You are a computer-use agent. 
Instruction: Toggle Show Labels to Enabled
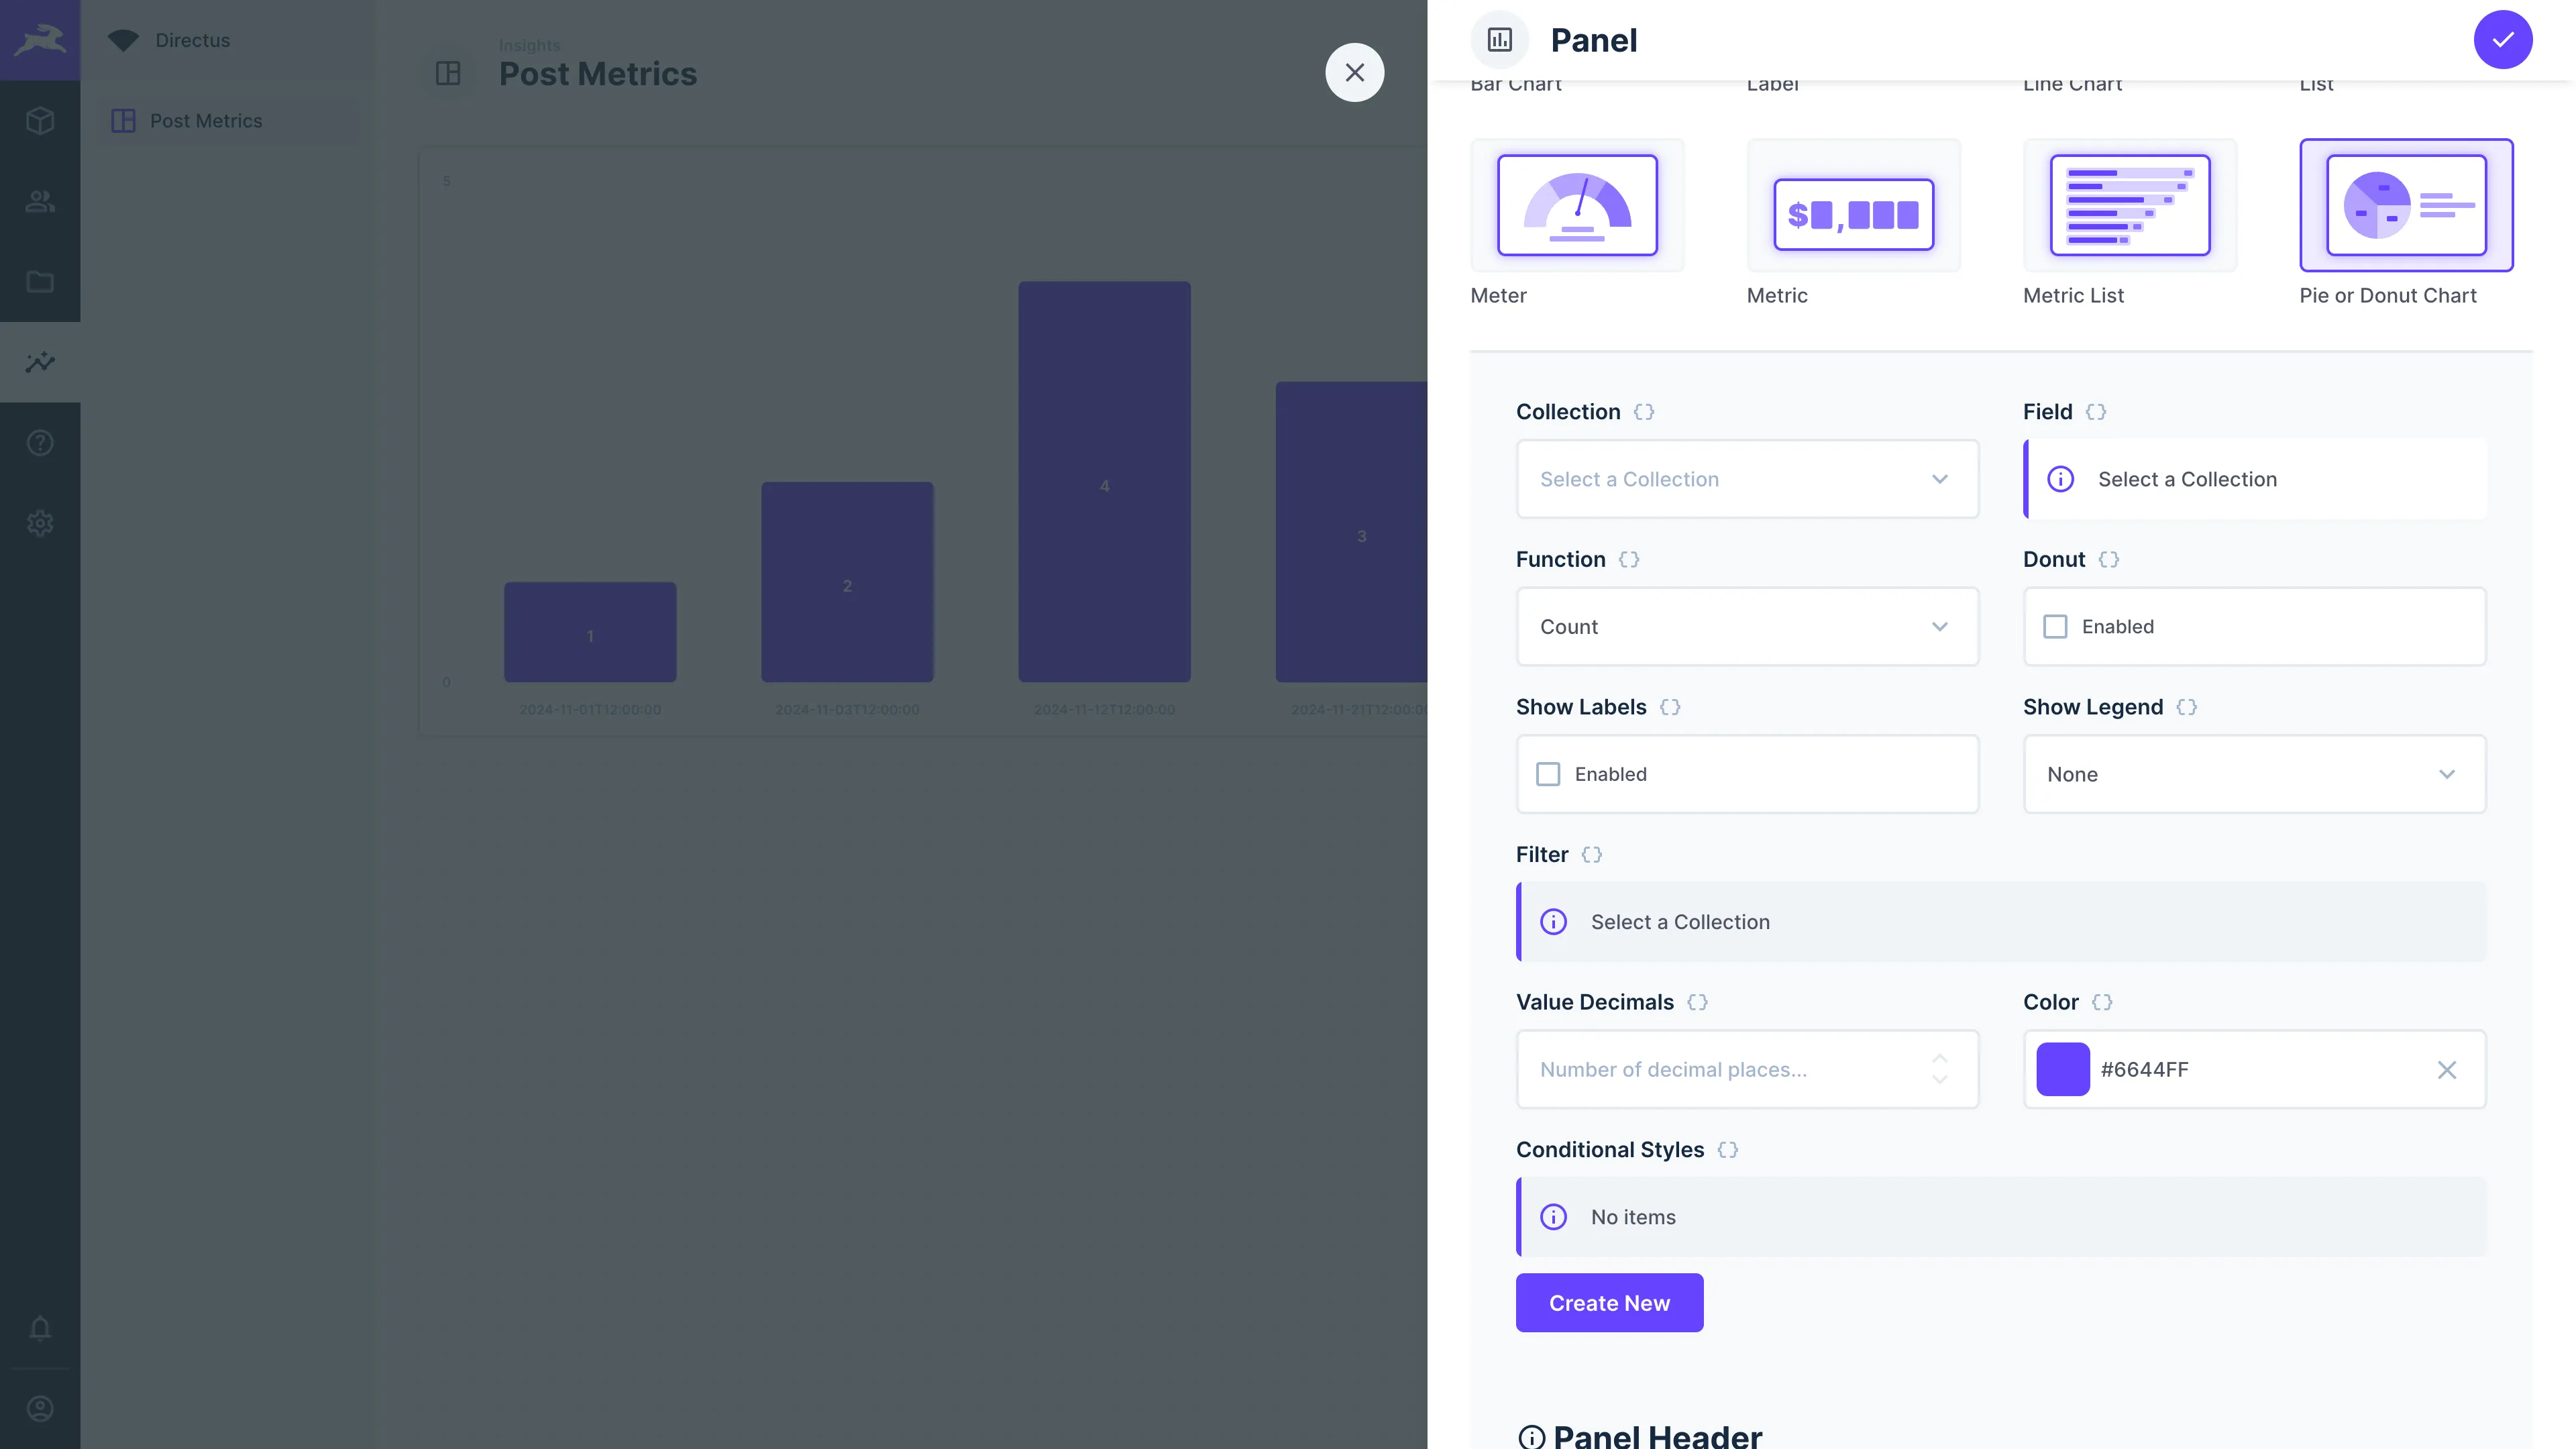point(1550,773)
